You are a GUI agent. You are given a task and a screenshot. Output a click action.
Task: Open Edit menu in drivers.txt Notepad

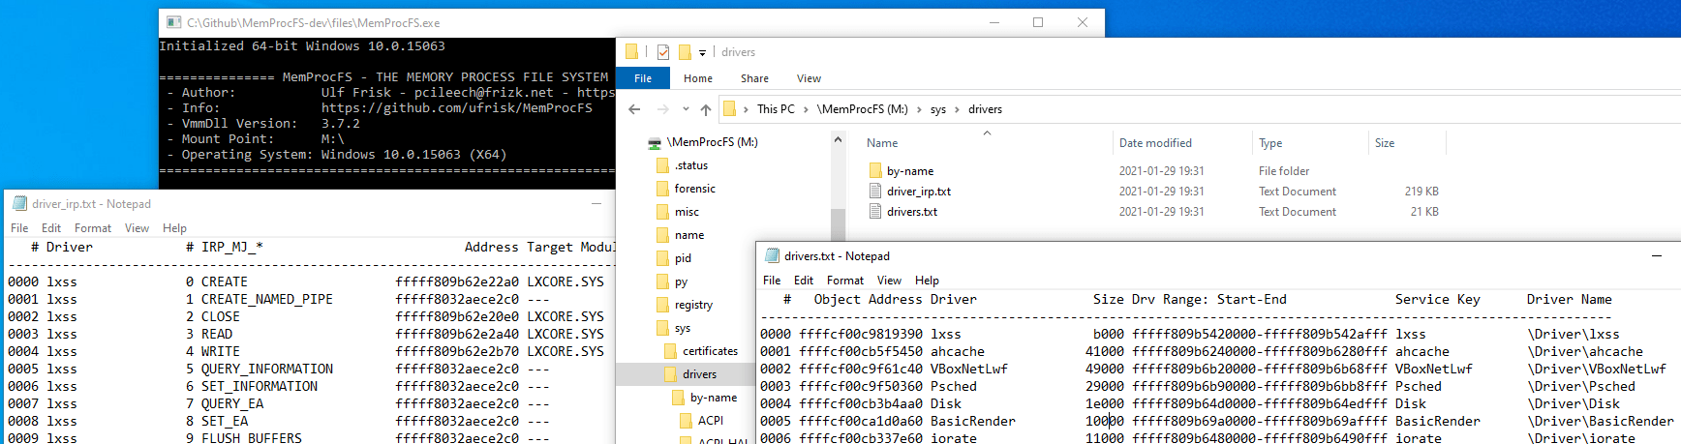click(x=804, y=281)
